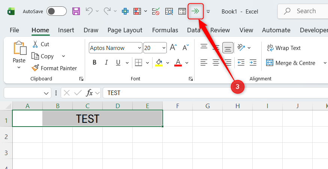Open the Automate tab
Image resolution: width=328 pixels, height=169 pixels.
(276, 30)
